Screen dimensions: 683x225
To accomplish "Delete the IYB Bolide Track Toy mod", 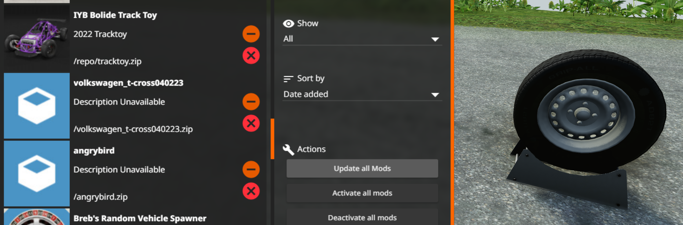I will 251,55.
